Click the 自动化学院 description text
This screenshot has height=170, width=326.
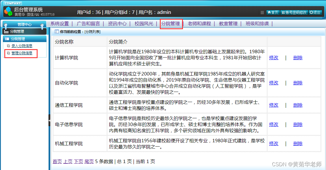(187, 83)
